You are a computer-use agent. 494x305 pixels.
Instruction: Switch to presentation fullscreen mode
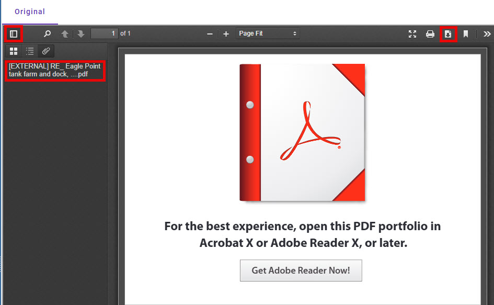(412, 34)
